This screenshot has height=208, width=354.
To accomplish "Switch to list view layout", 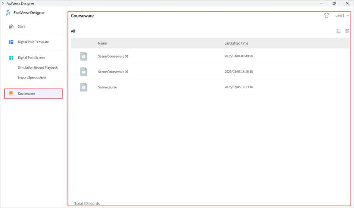I will pos(339,31).
